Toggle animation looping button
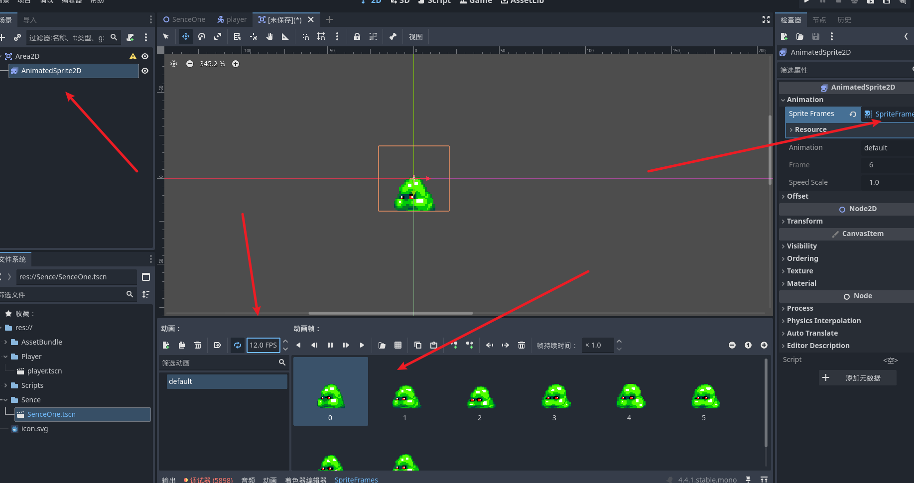Viewport: 914px width, 483px height. point(238,345)
